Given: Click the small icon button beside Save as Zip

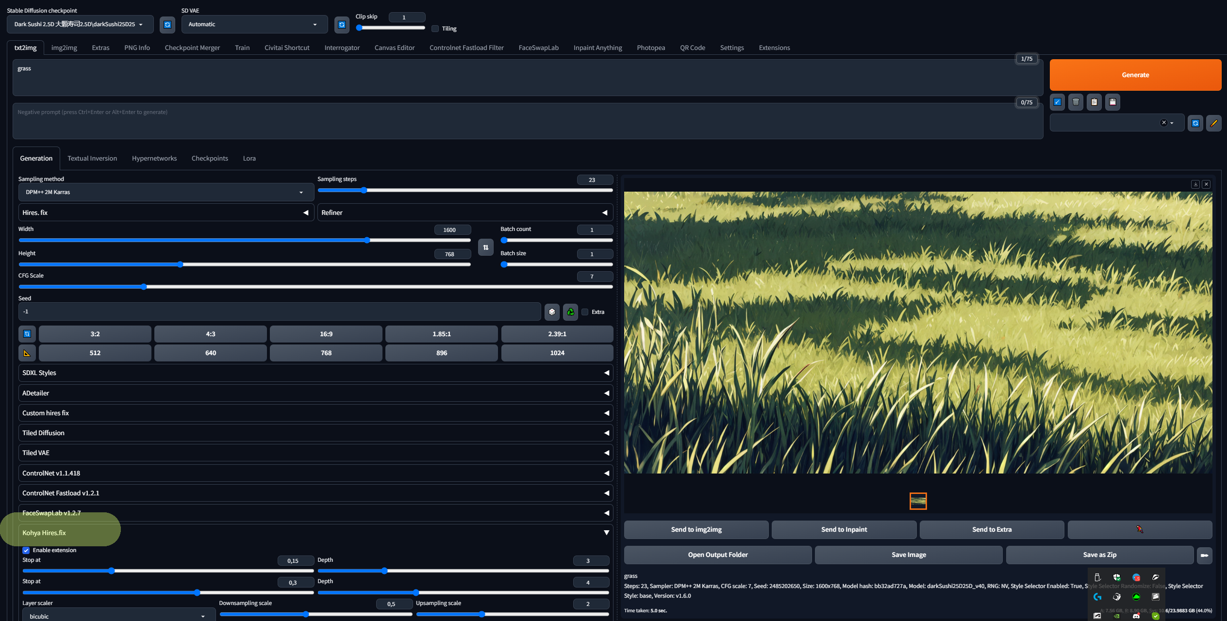Looking at the screenshot, I should coord(1204,556).
